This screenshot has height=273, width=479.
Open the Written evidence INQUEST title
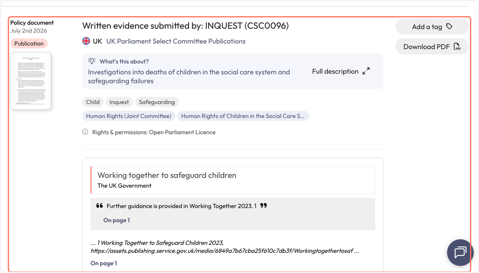click(x=185, y=26)
